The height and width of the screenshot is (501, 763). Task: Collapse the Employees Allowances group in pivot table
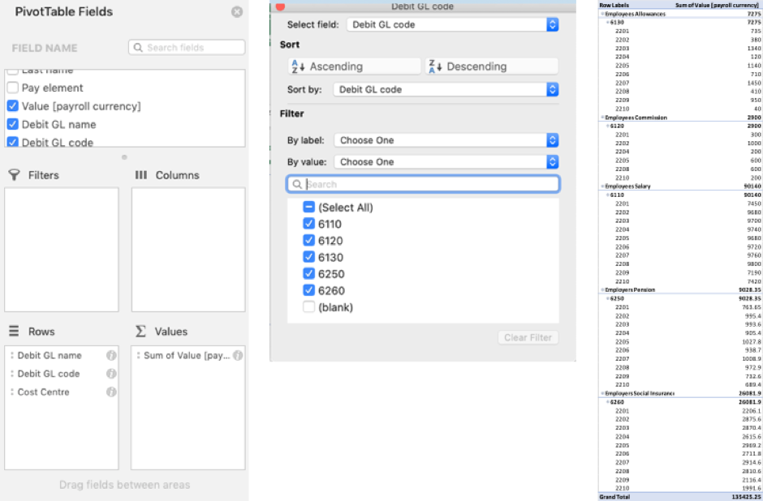pyautogui.click(x=602, y=14)
